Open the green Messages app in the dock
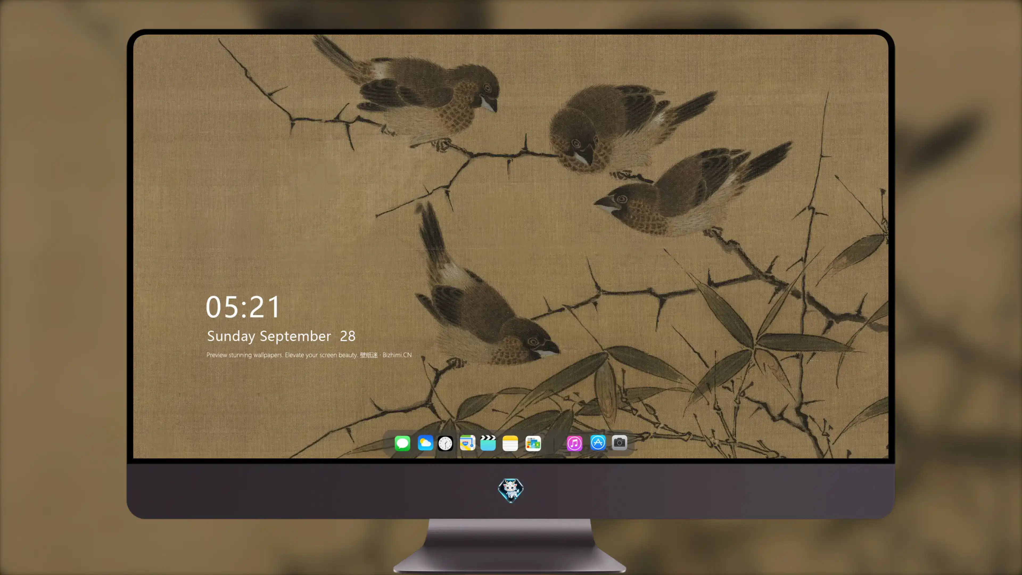 pyautogui.click(x=402, y=443)
